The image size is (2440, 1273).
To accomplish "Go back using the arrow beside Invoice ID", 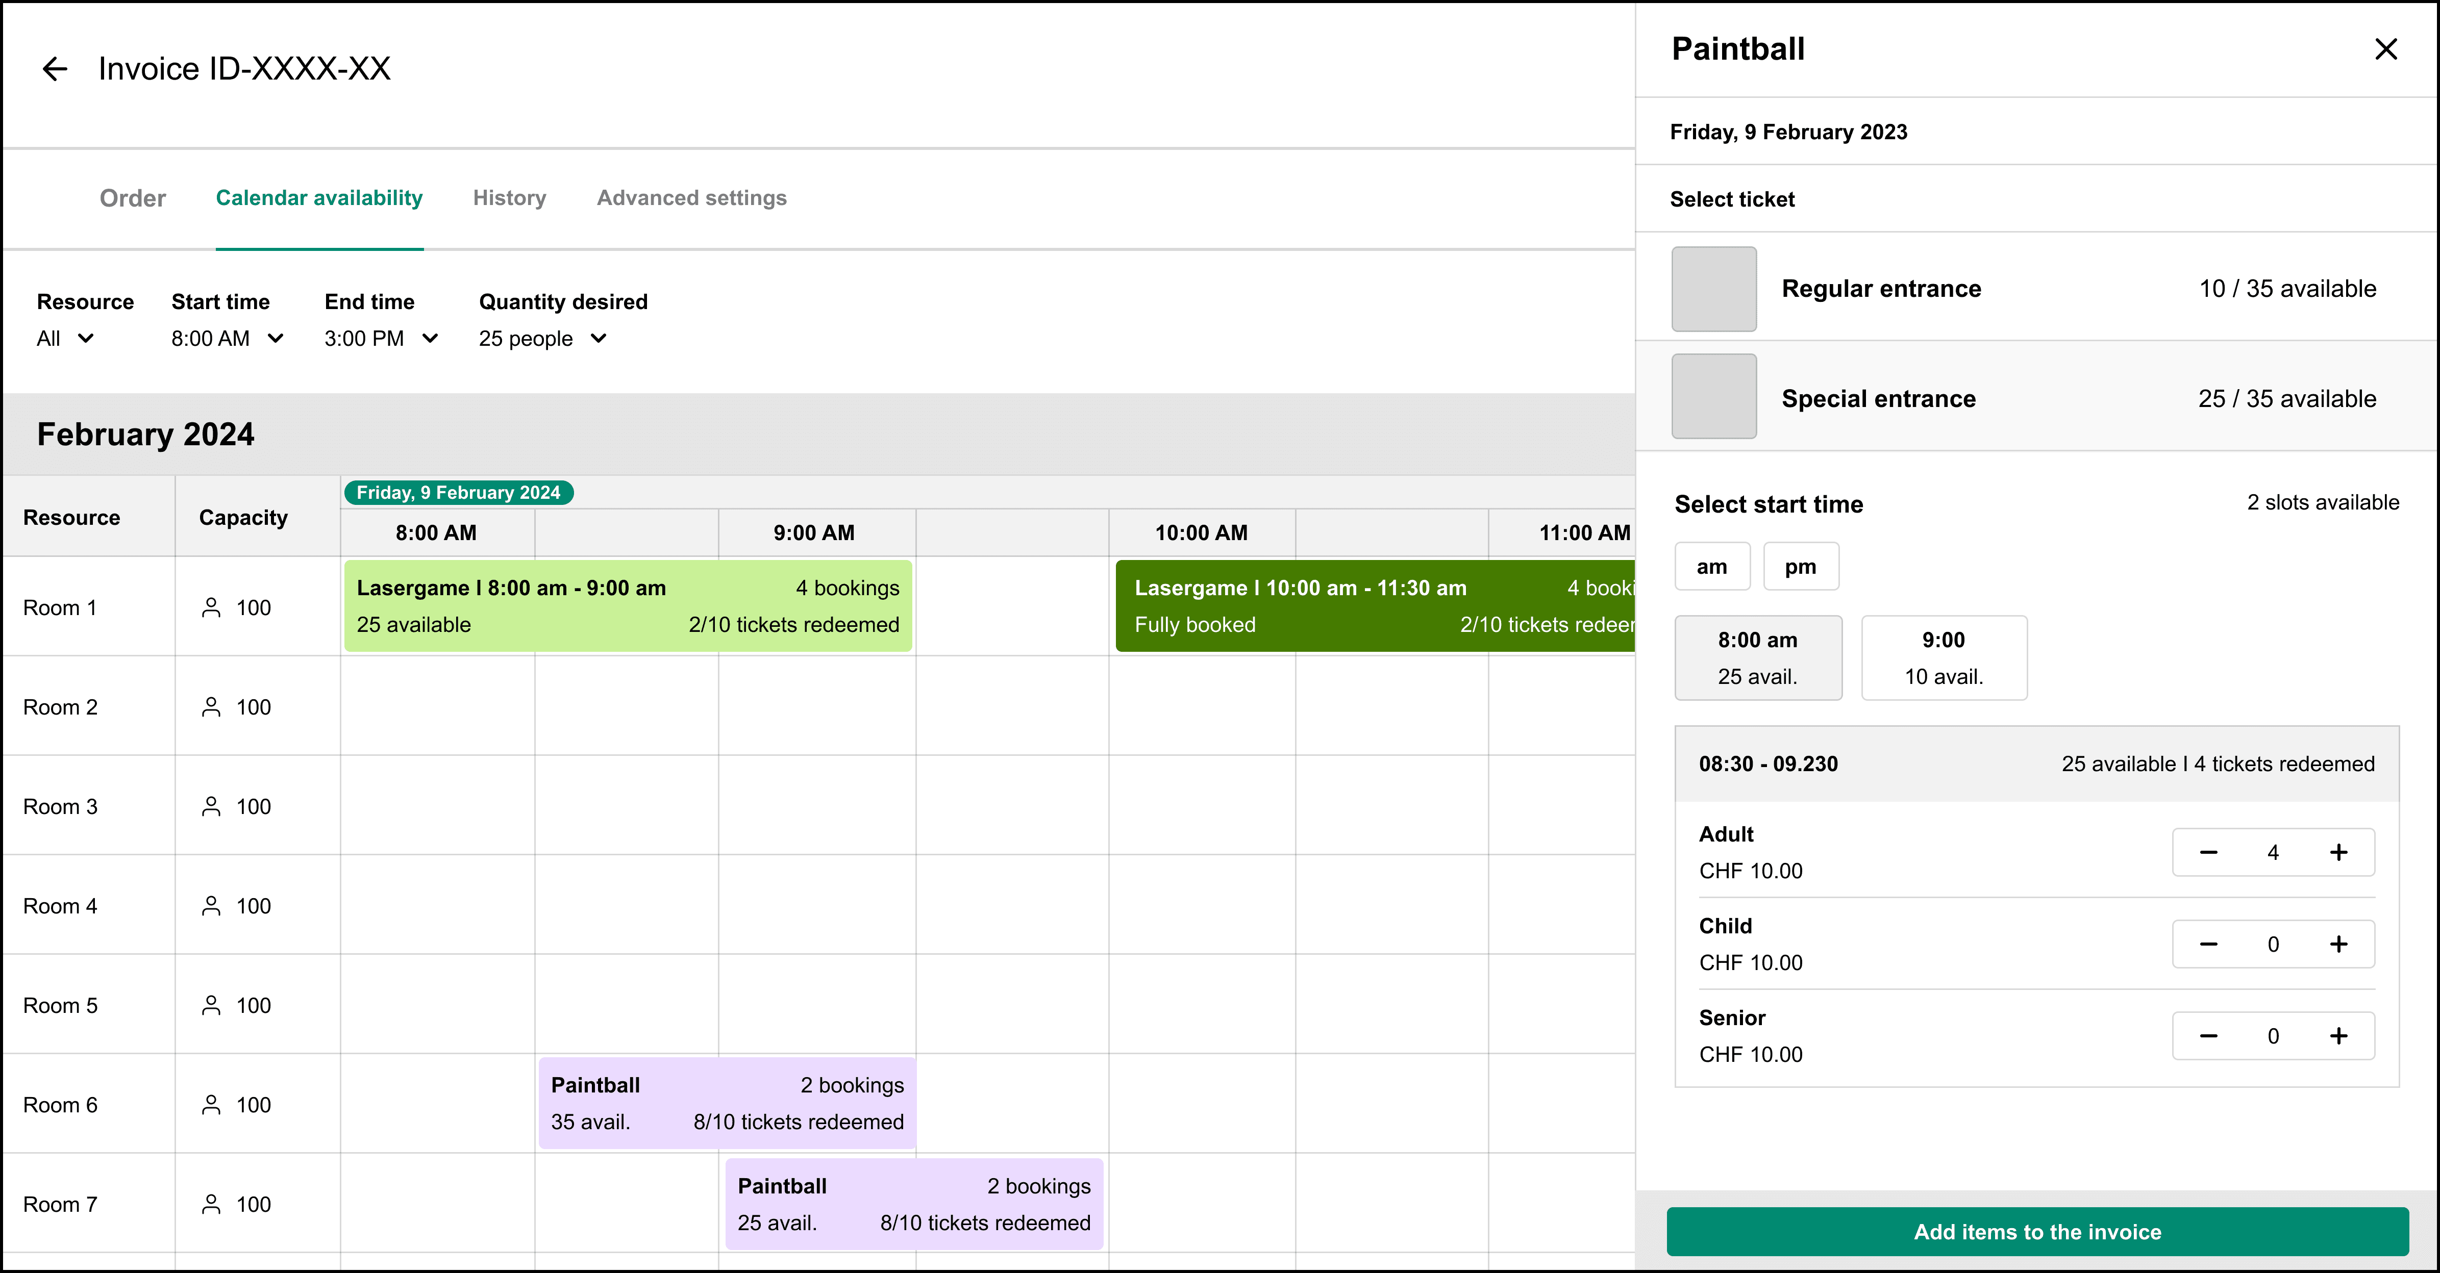I will (x=55, y=68).
